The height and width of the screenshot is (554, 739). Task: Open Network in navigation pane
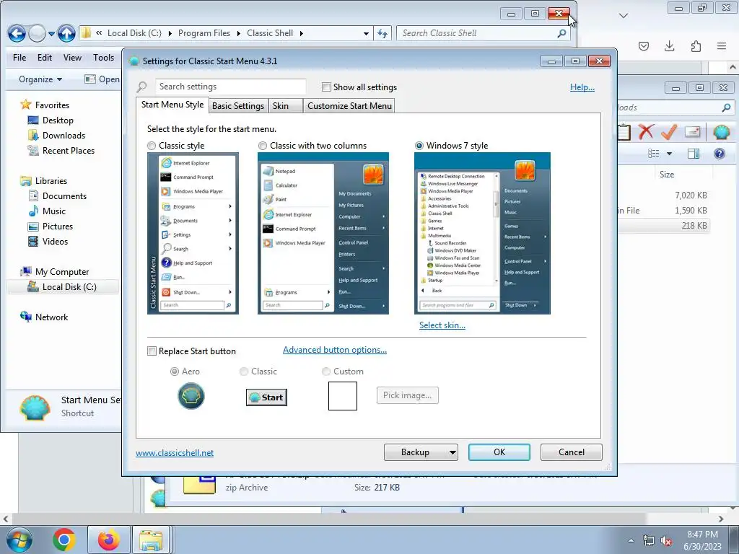[51, 317]
